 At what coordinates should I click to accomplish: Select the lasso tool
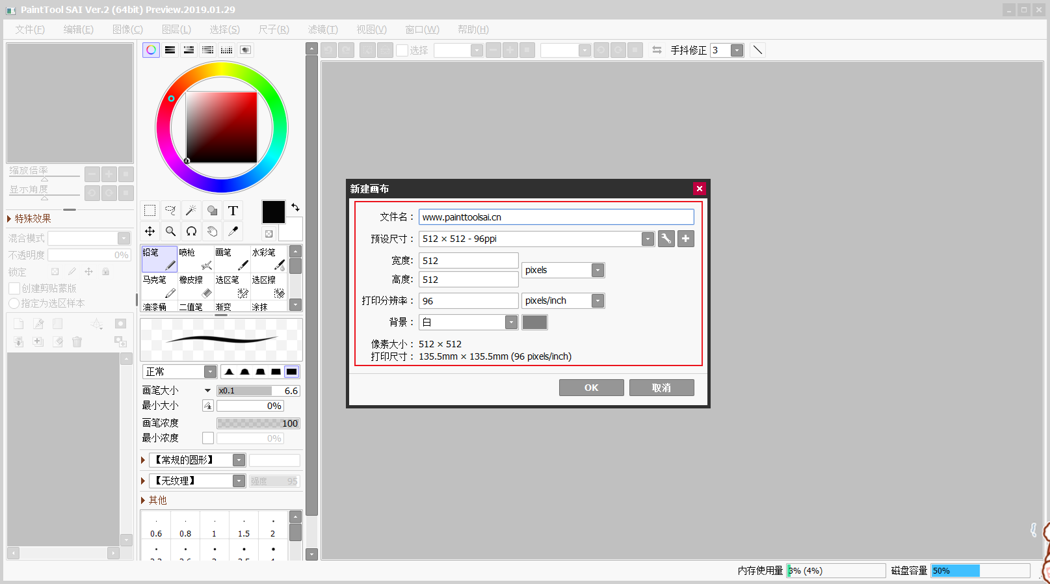coord(170,211)
